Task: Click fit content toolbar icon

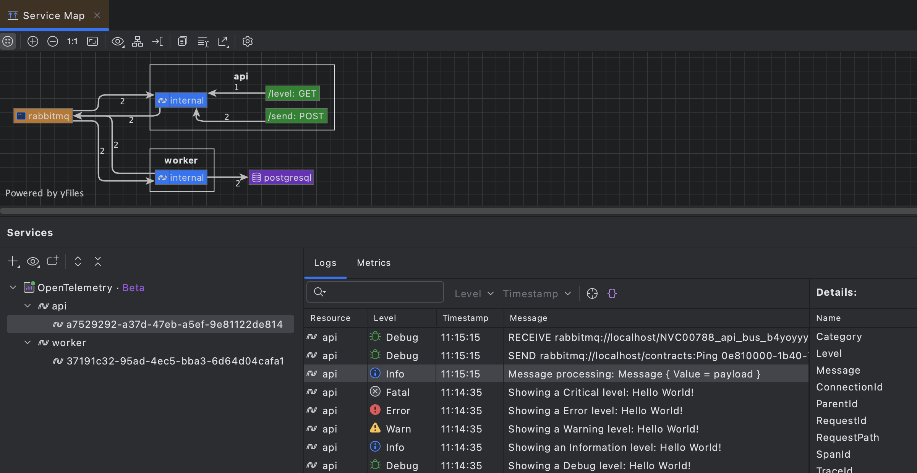Action: (92, 41)
